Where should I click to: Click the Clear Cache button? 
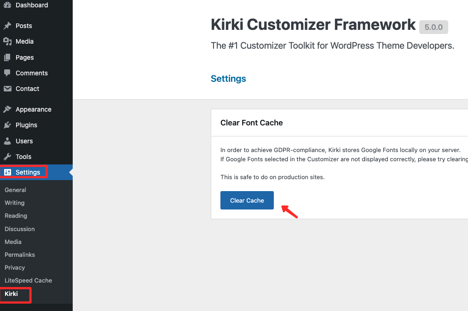tap(247, 200)
